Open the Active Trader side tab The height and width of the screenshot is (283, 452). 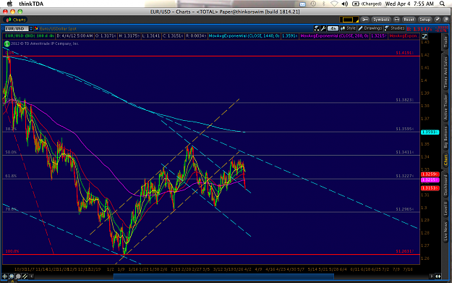tap(445, 107)
